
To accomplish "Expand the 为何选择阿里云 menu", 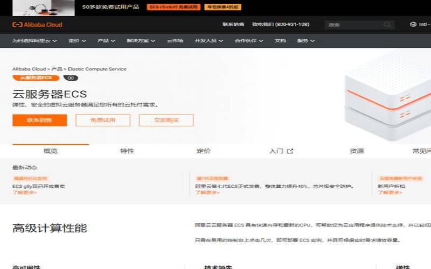I will (35, 41).
